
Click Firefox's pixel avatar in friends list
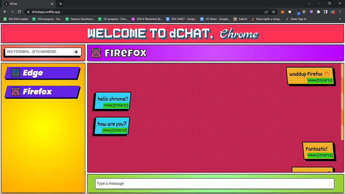click(16, 92)
